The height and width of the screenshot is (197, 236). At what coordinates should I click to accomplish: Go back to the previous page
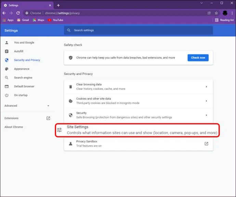pos(4,13)
